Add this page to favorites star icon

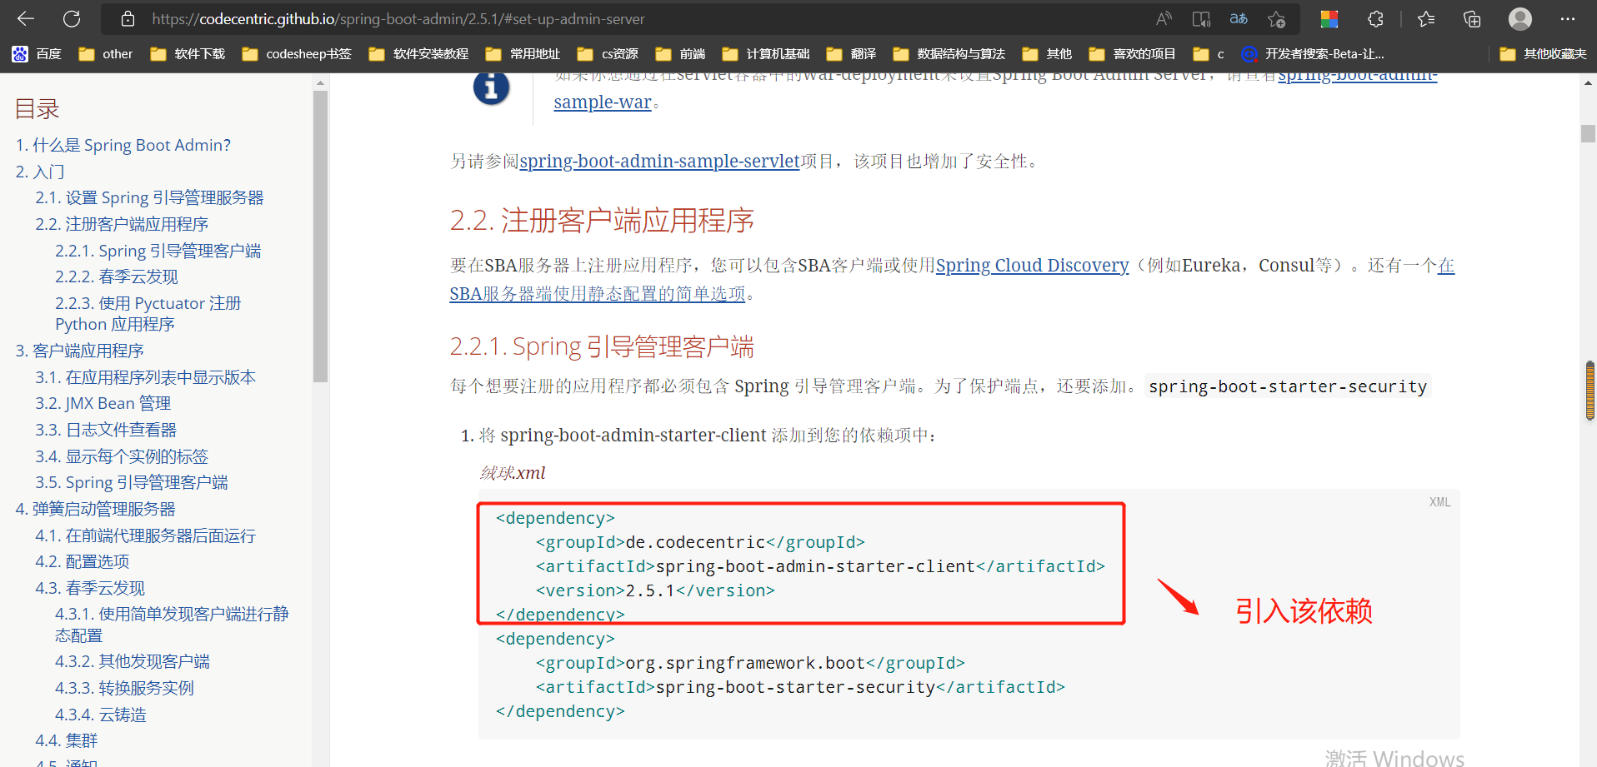click(x=1276, y=18)
